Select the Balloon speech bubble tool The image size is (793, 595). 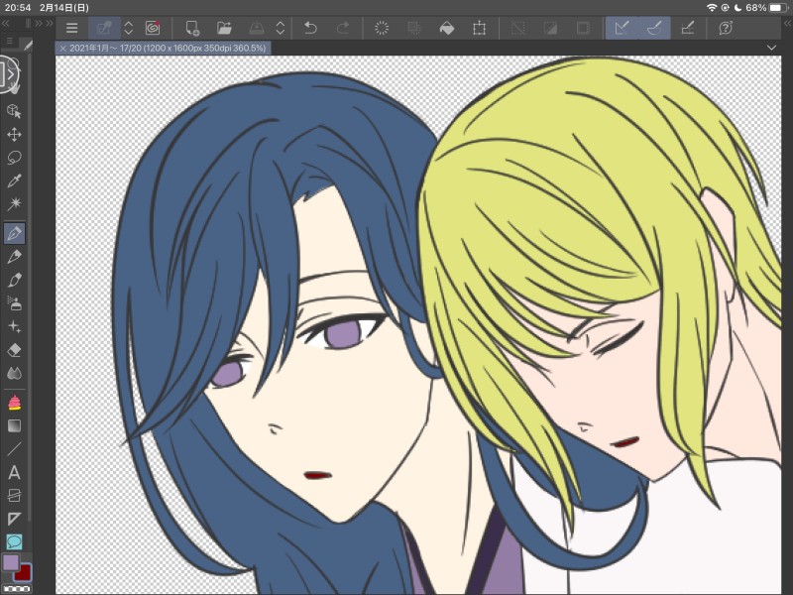click(x=14, y=541)
